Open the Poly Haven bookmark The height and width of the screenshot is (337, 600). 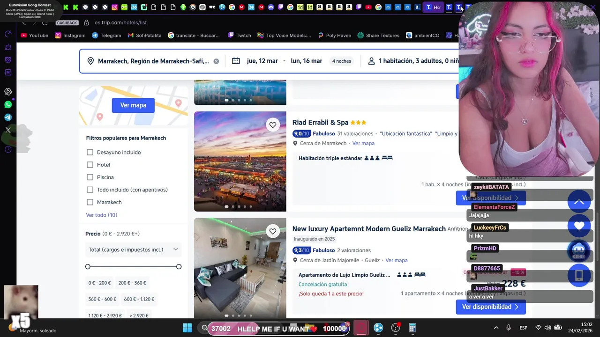[x=334, y=35]
